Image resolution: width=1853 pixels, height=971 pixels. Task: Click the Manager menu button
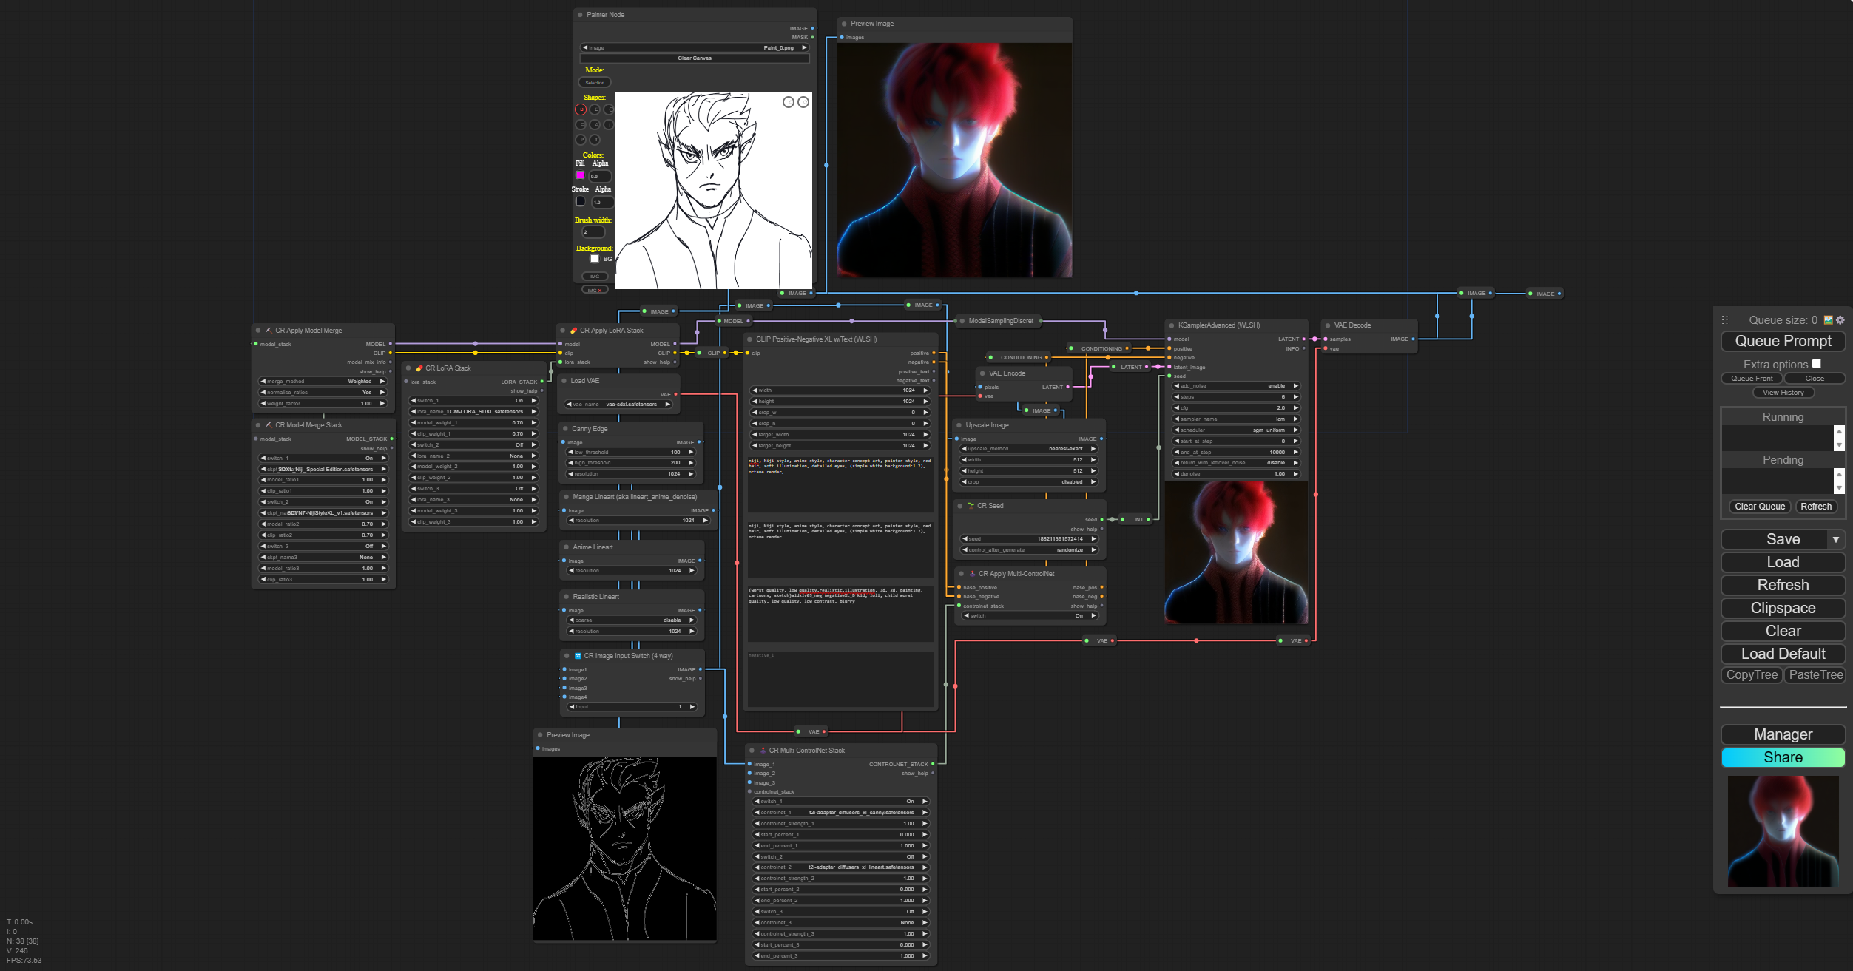[1783, 734]
